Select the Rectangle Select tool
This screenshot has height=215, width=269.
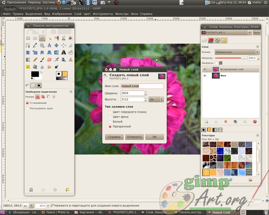28,38
